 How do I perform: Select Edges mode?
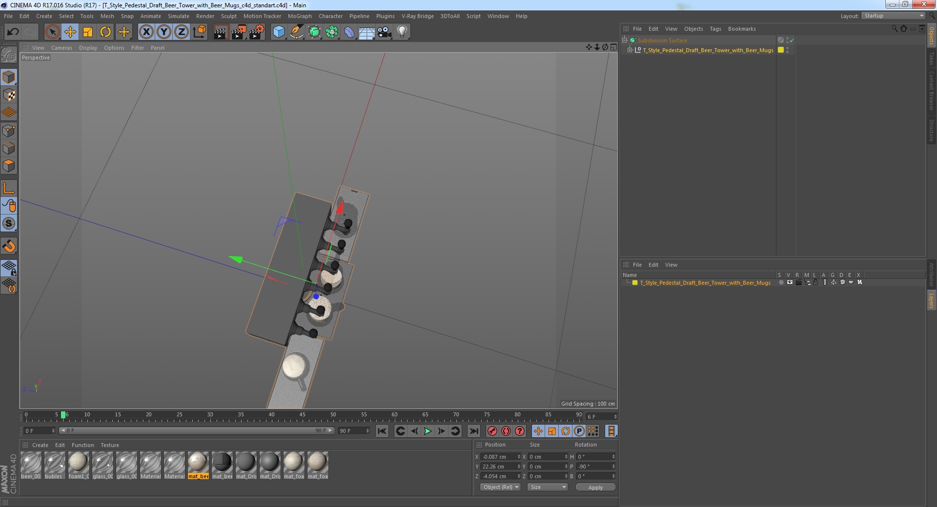coord(9,148)
